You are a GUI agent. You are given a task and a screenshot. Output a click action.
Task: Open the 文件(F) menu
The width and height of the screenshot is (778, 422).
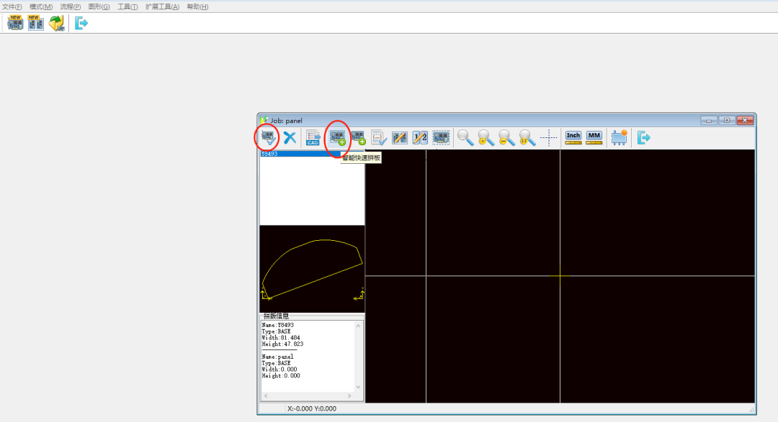12,6
